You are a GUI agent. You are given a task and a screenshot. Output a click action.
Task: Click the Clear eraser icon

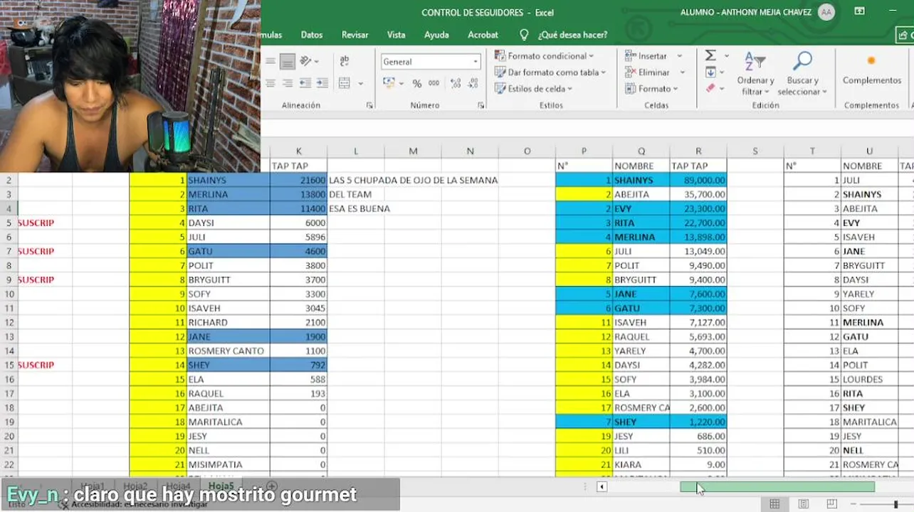click(x=710, y=88)
